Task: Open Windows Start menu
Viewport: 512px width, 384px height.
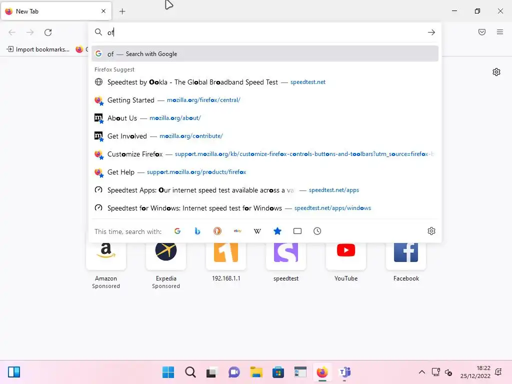Action: pyautogui.click(x=168, y=372)
